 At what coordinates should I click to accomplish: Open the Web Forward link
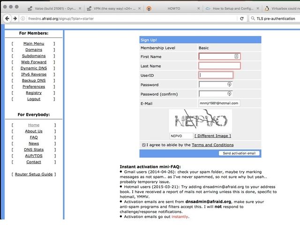[34, 62]
